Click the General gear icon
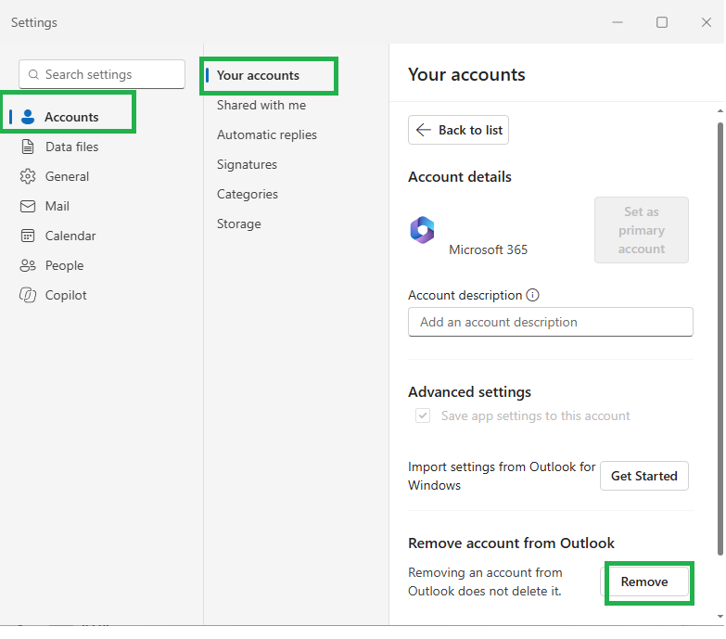 tap(28, 176)
